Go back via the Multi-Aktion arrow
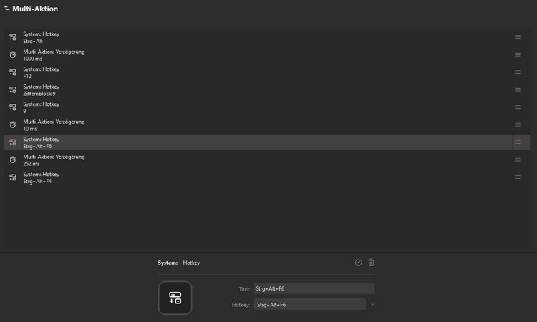Viewport: 537px width, 322px height. click(7, 8)
